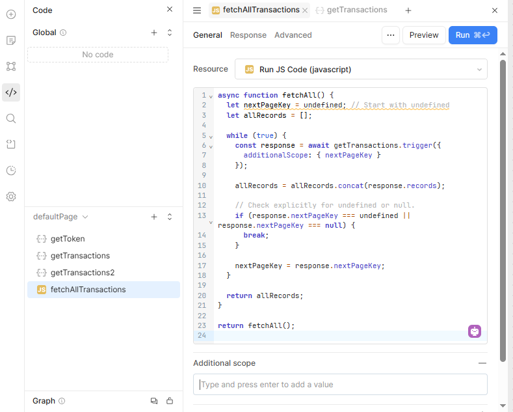513x412 pixels.
Task: Open the component tree icon in sidebar
Action: tap(11, 66)
